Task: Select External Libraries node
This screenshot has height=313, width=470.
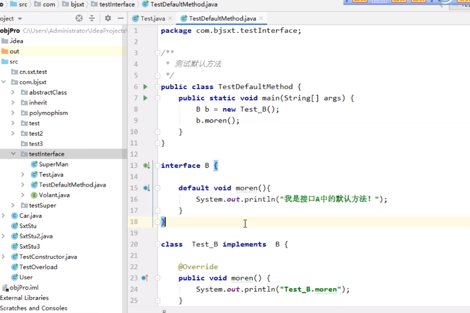Action: [24, 298]
